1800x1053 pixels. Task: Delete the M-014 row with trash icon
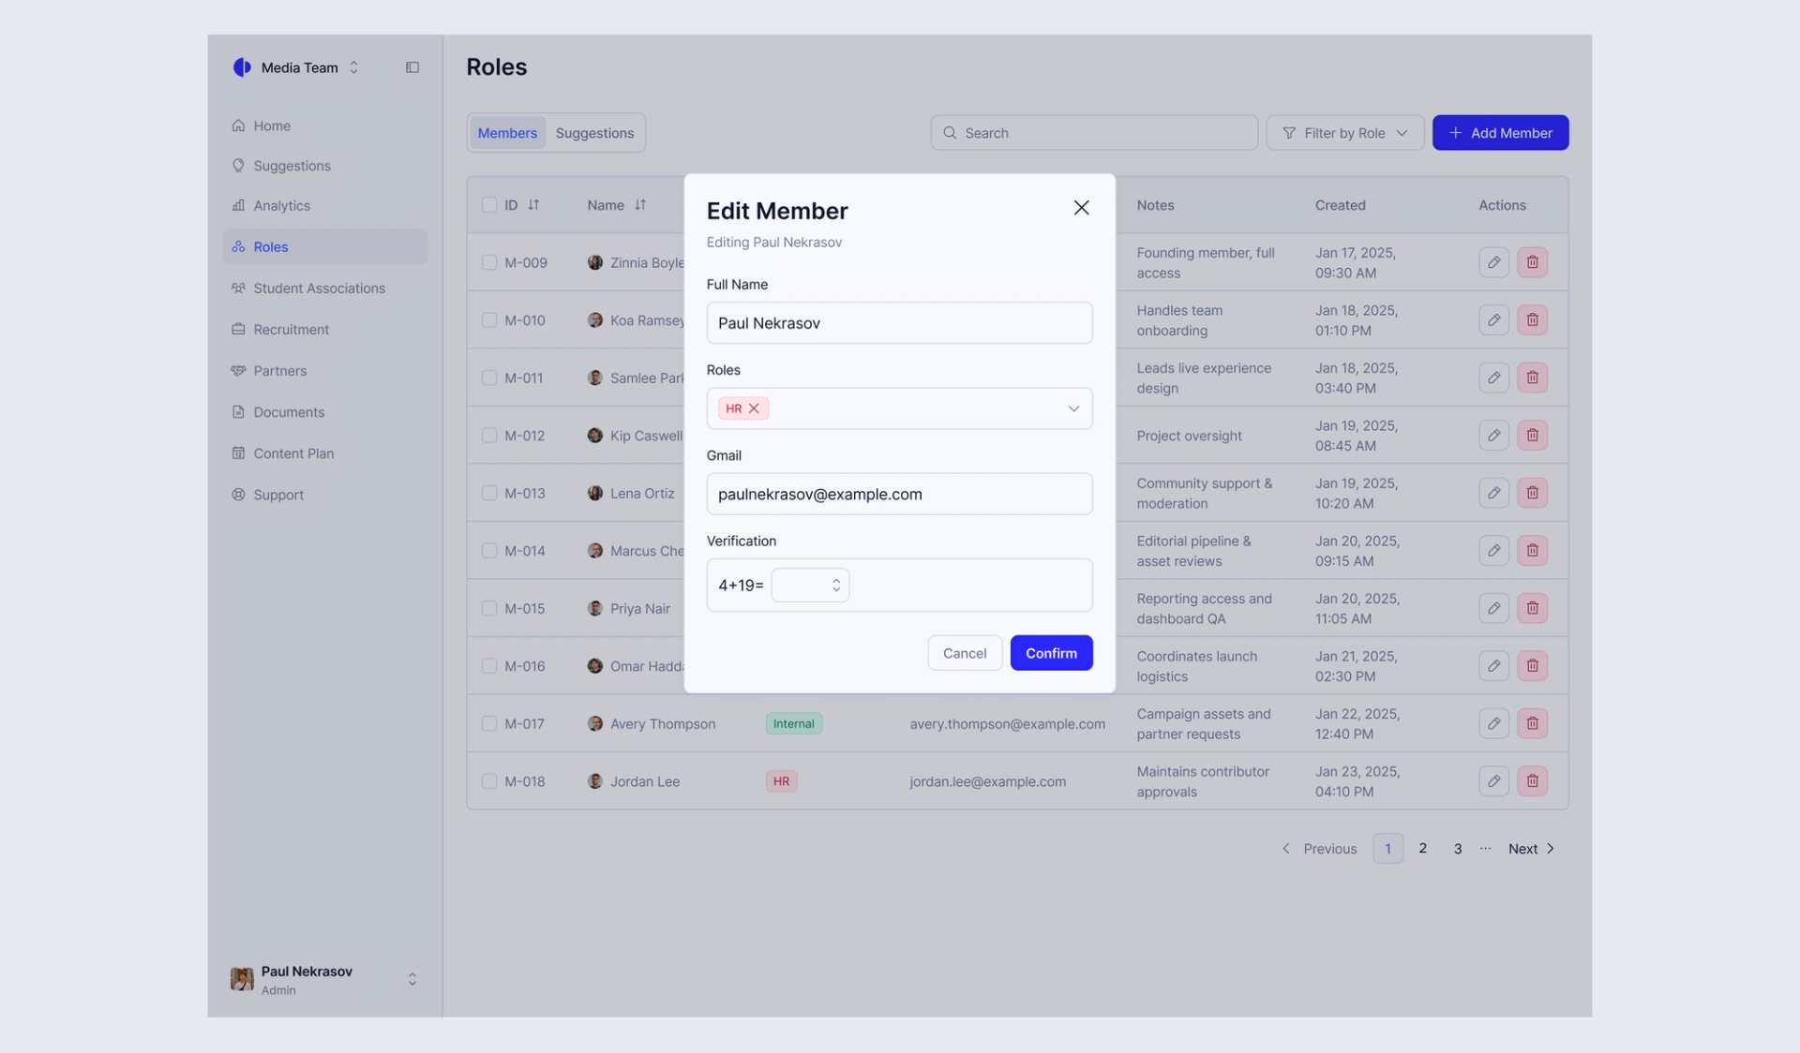[x=1532, y=551]
